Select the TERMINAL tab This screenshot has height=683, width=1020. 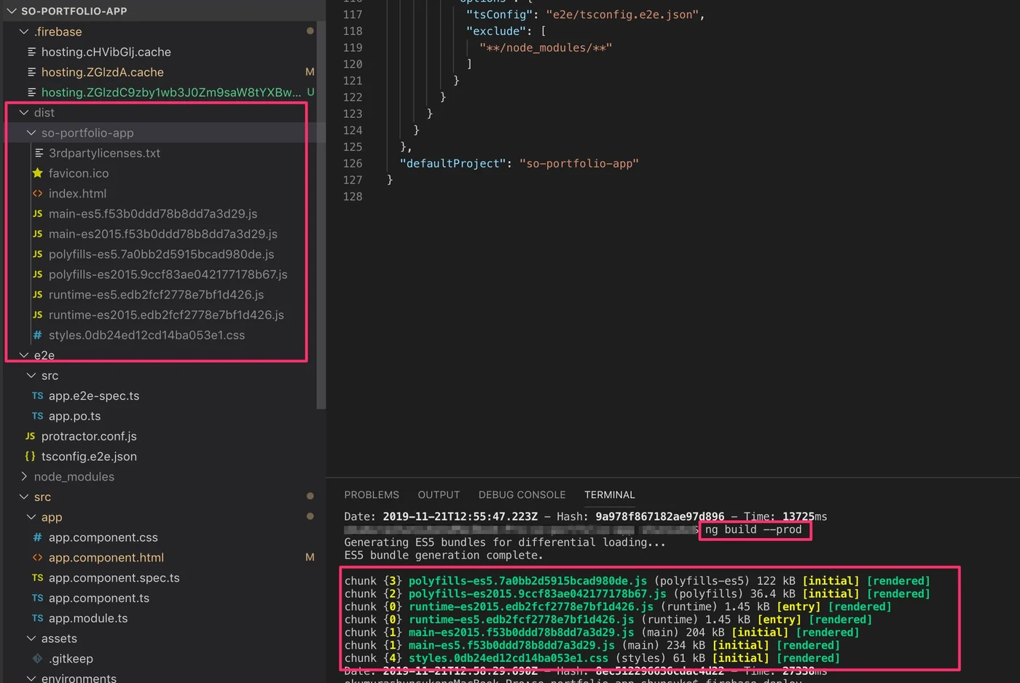point(610,494)
